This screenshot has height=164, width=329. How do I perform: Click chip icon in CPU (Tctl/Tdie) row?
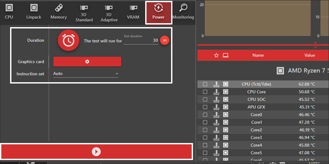pyautogui.click(x=225, y=84)
